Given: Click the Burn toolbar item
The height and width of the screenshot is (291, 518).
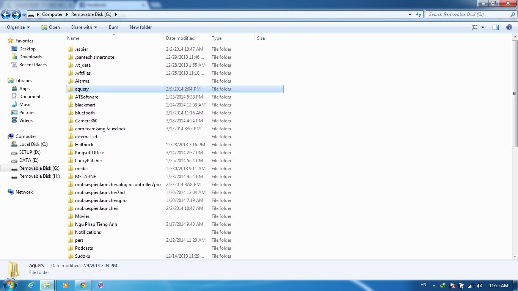Looking at the screenshot, I should pos(113,27).
